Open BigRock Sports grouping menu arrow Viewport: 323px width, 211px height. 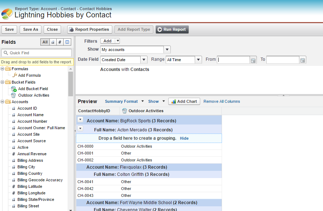(x=80, y=119)
